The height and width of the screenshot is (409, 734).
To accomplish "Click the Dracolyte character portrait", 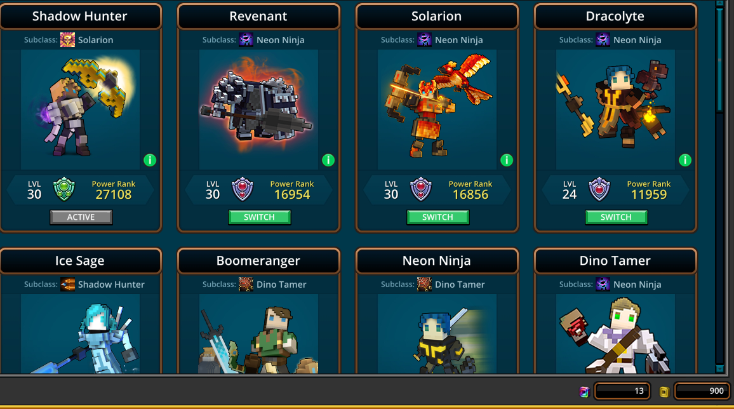I will tap(615, 109).
